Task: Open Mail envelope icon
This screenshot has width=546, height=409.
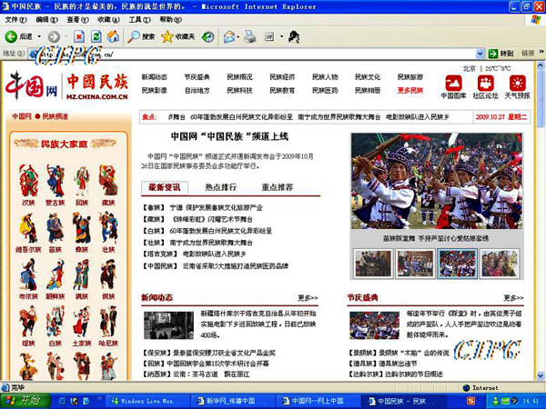Action: coord(229,36)
